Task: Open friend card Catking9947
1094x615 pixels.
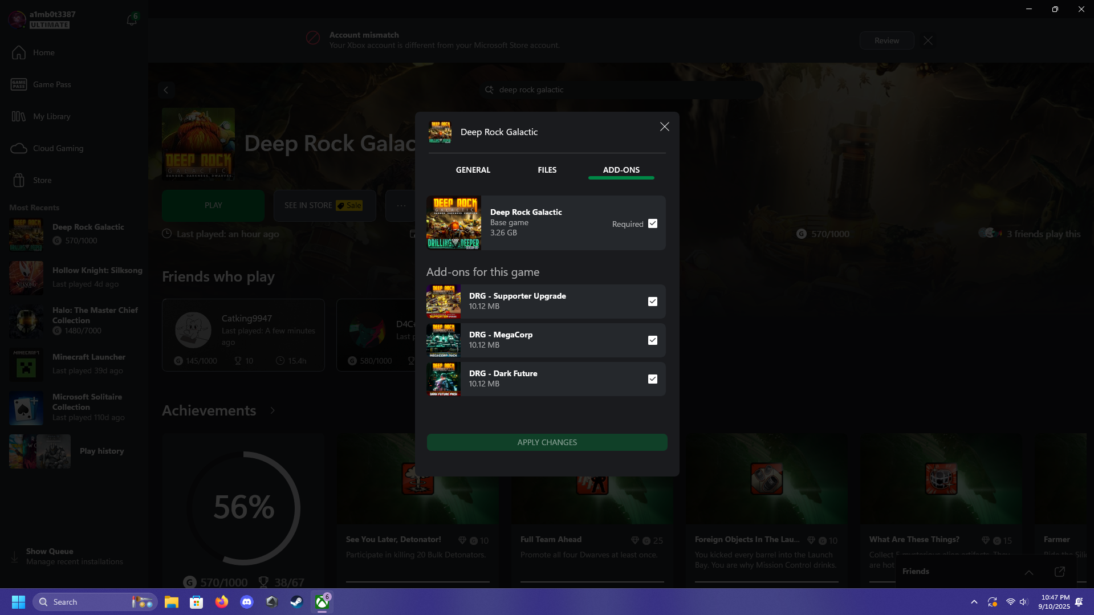Action: point(243,335)
